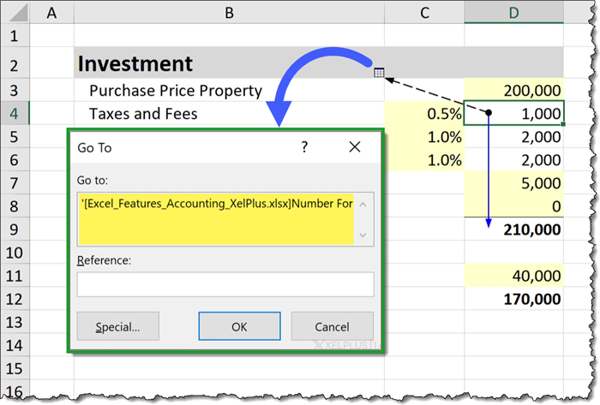
Task: Click the Help question mark in Go To dialog
Action: pyautogui.click(x=304, y=147)
